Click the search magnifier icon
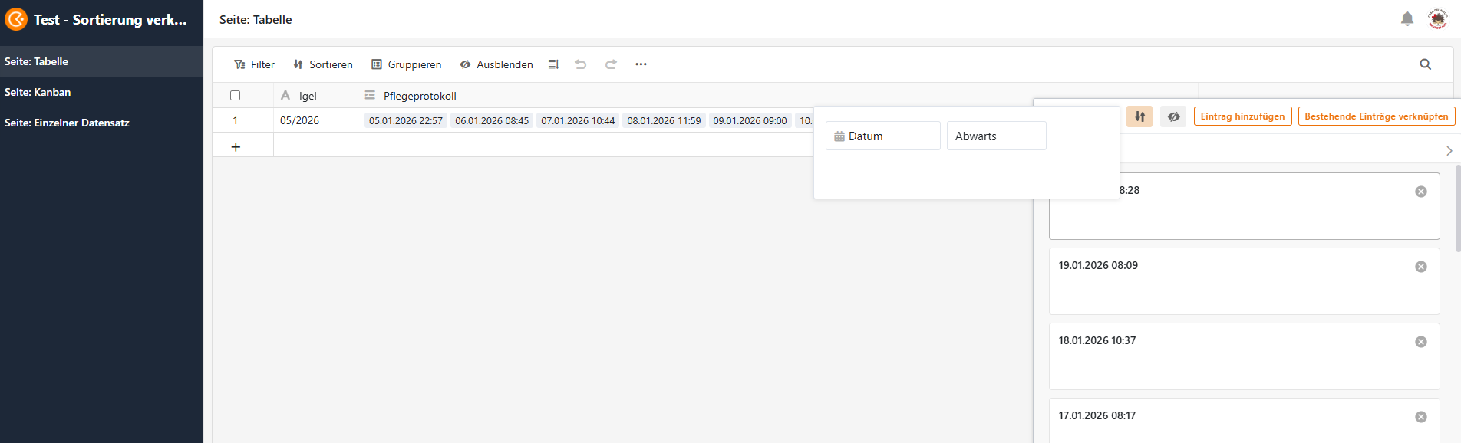Image resolution: width=1461 pixels, height=443 pixels. pos(1425,64)
